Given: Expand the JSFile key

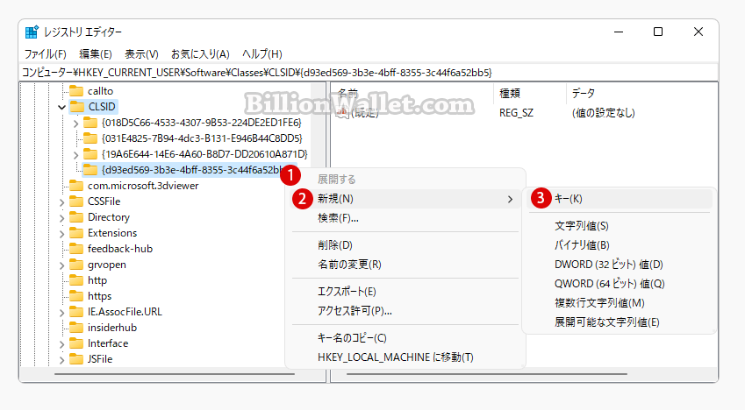Looking at the screenshot, I should click(61, 359).
